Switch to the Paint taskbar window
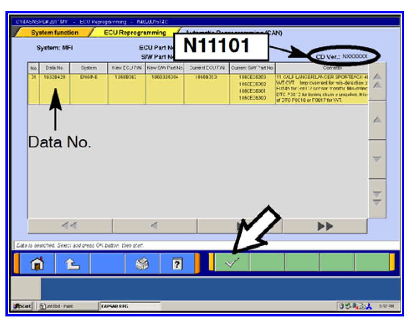411x324 pixels. coord(54,307)
